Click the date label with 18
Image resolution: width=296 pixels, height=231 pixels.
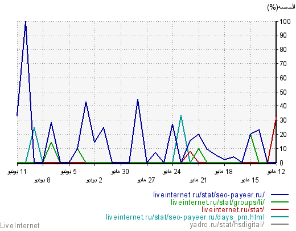(x=224, y=172)
